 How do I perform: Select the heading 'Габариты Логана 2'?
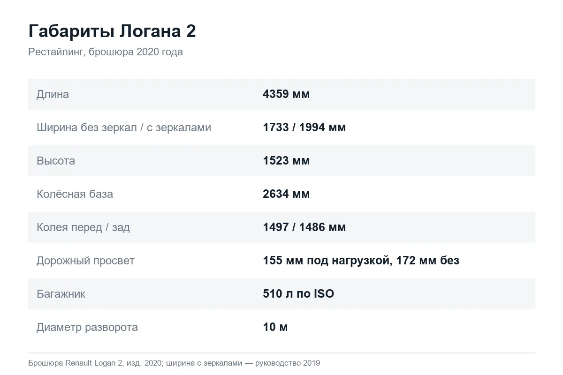coord(112,31)
